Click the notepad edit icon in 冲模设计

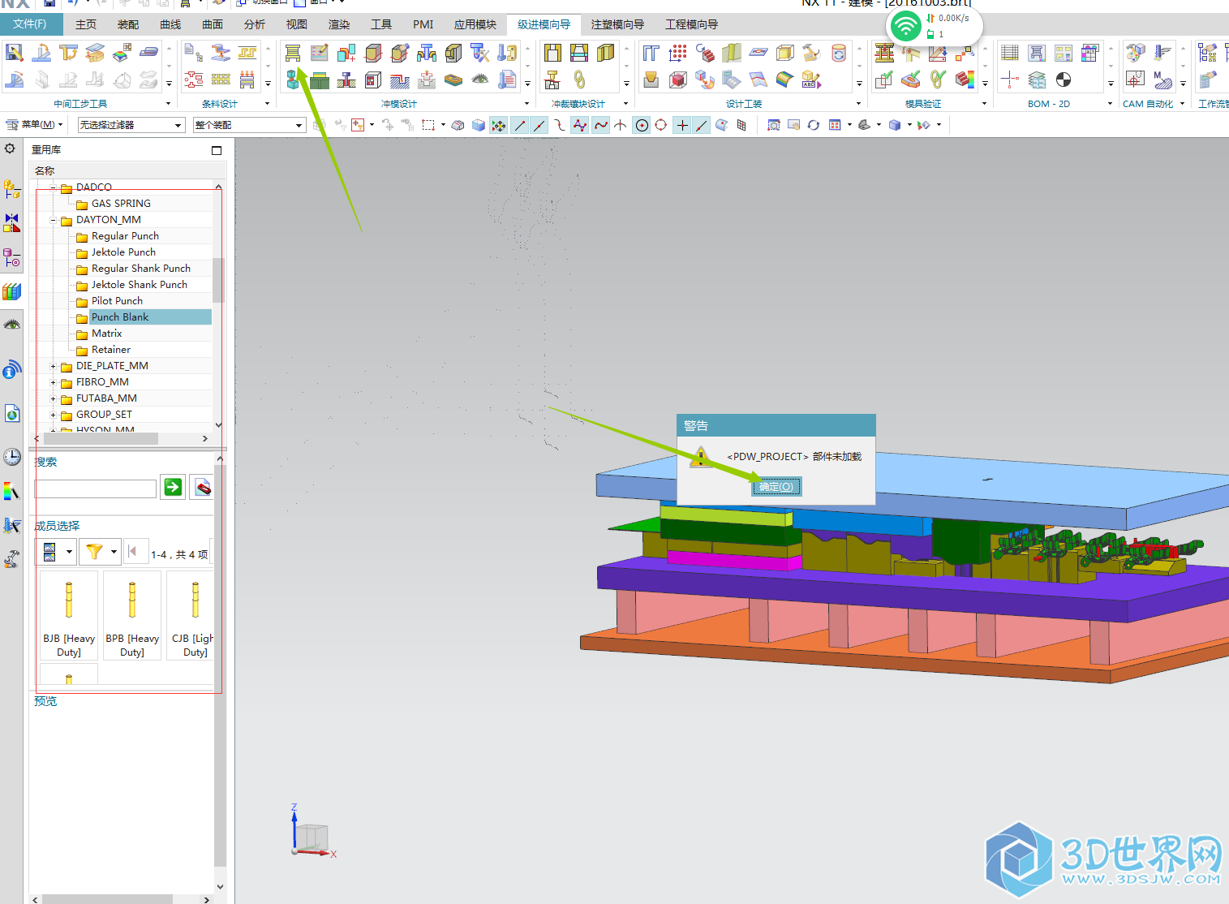coord(320,54)
